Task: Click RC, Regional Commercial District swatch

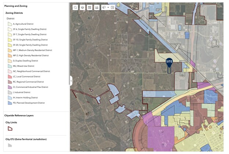Action: pyautogui.click(x=10, y=82)
